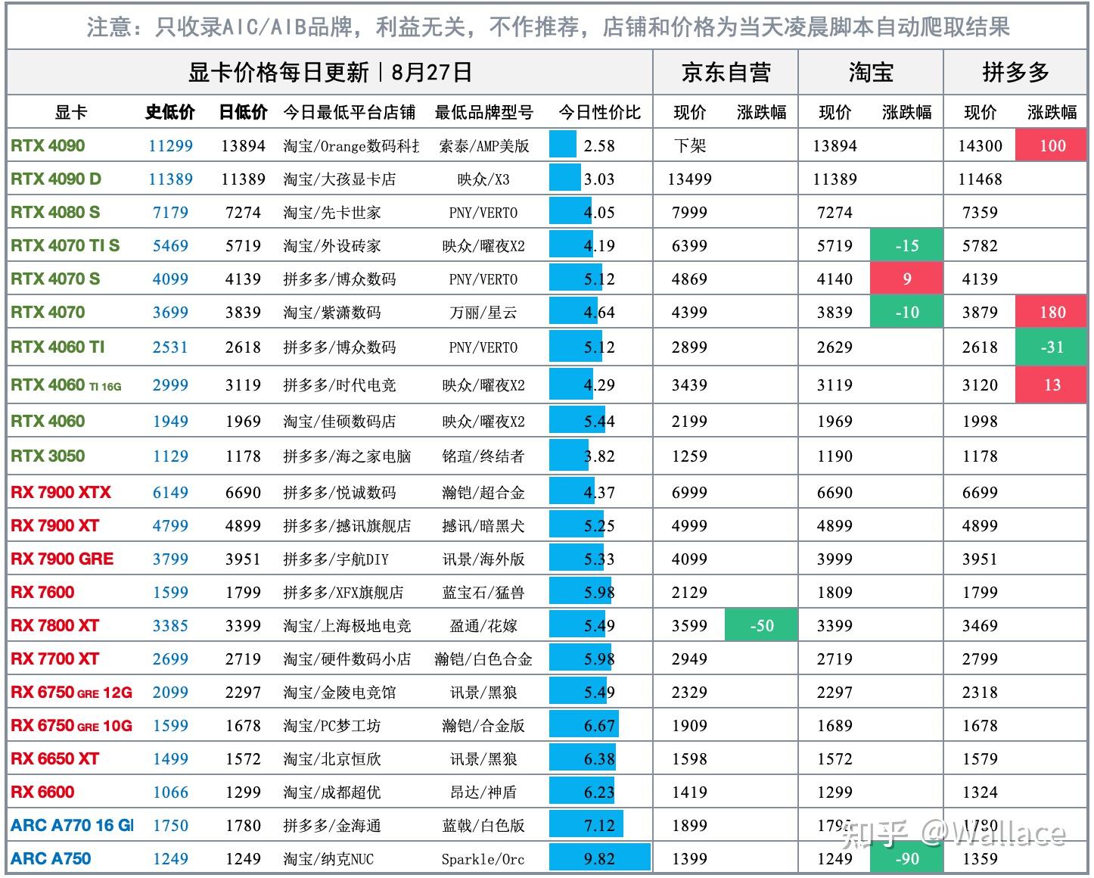Click brand 蓝宝石/猛兽
The width and height of the screenshot is (1094, 878).
click(x=483, y=593)
